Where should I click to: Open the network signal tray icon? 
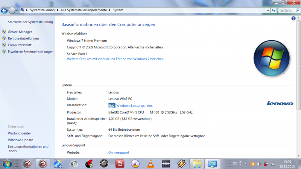click(x=272, y=164)
